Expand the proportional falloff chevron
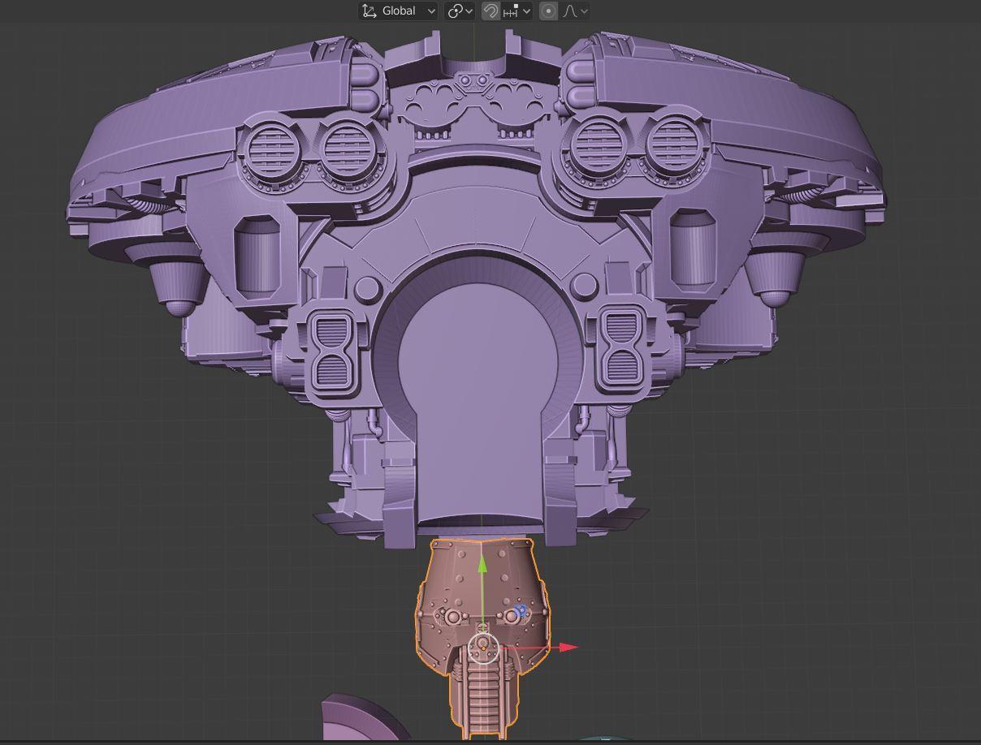The image size is (981, 745). point(584,11)
